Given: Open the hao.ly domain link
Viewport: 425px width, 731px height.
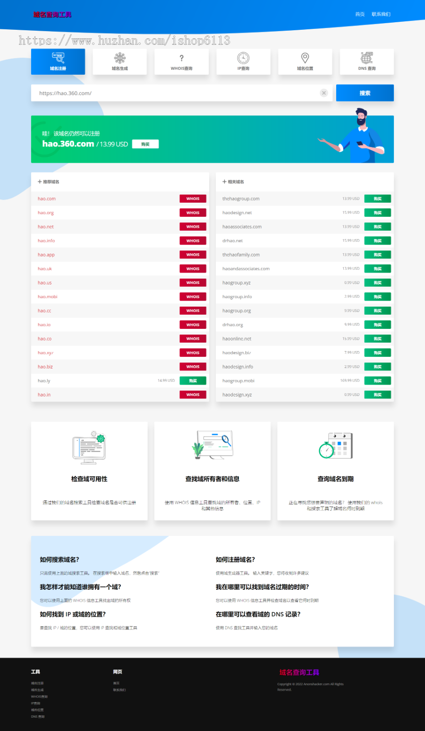Looking at the screenshot, I should 44,381.
